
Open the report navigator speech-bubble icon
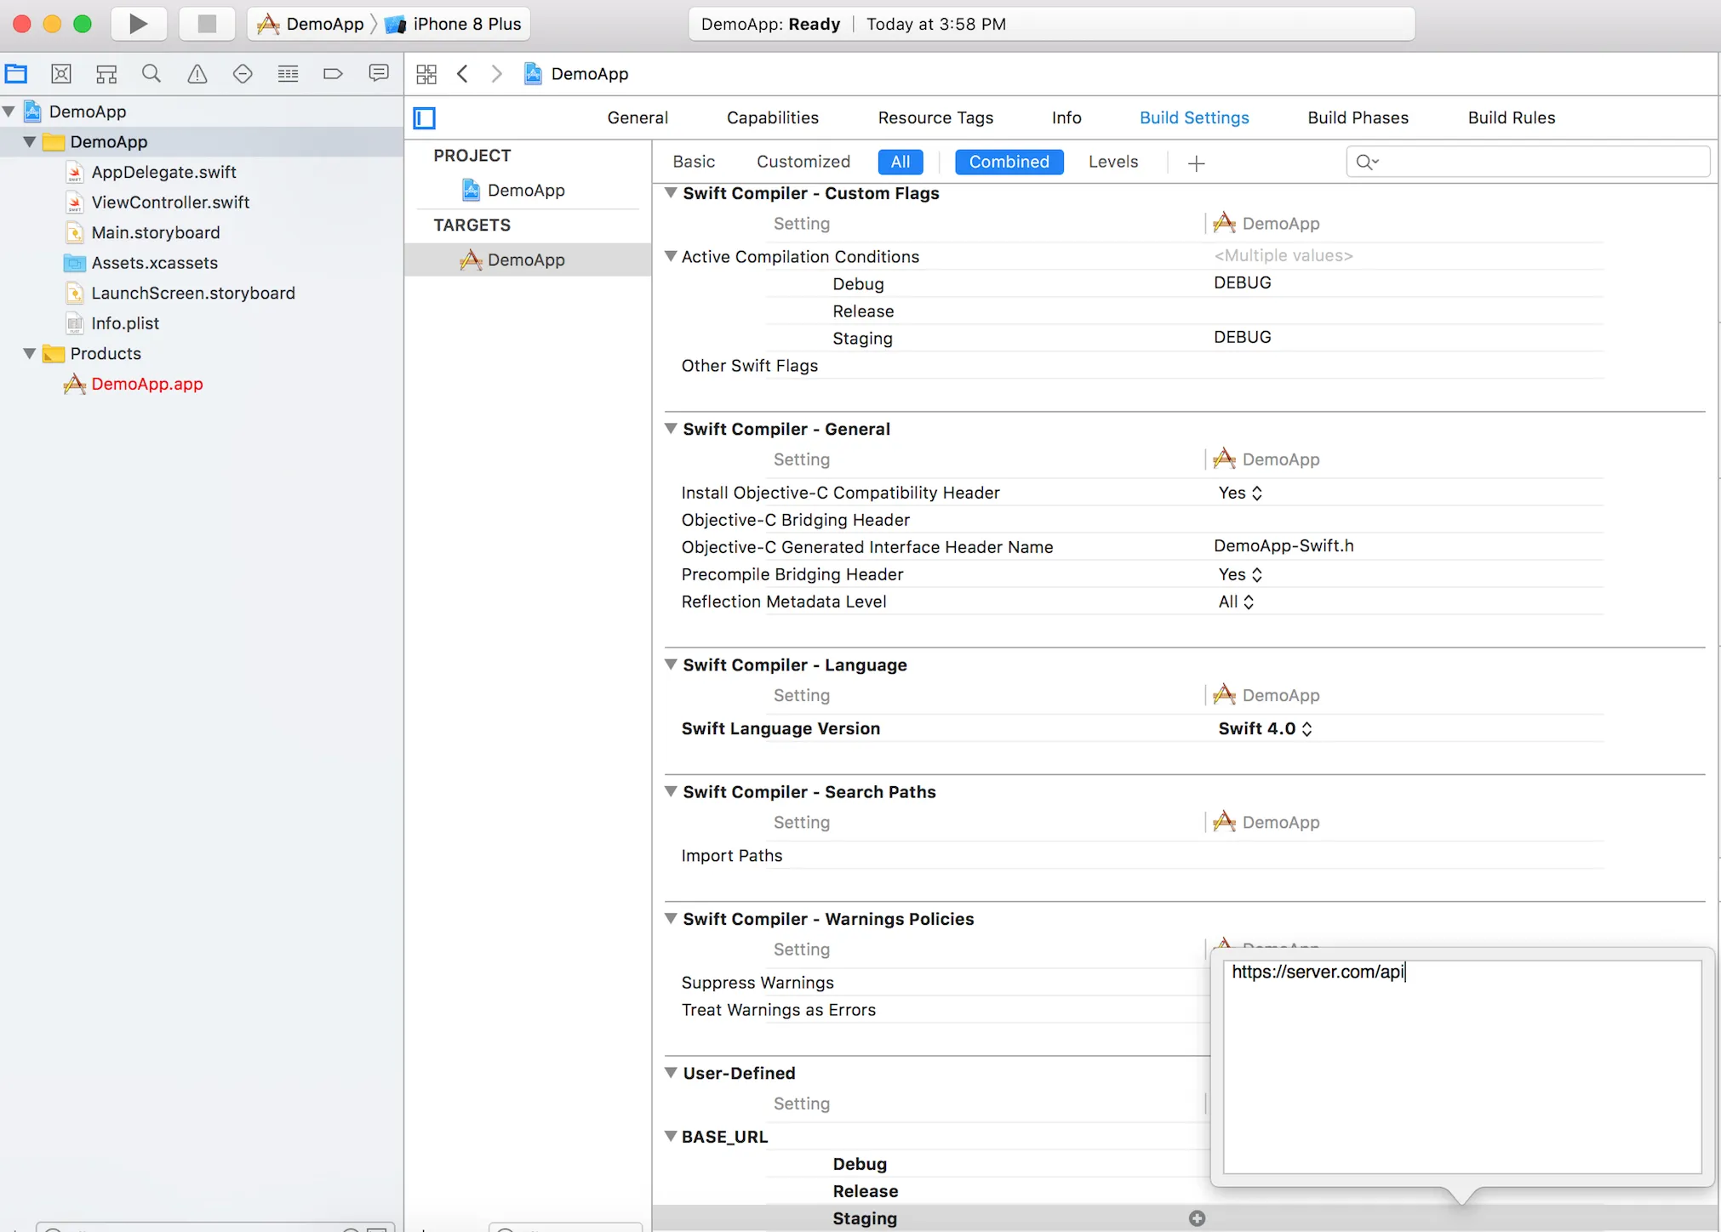pyautogui.click(x=378, y=74)
